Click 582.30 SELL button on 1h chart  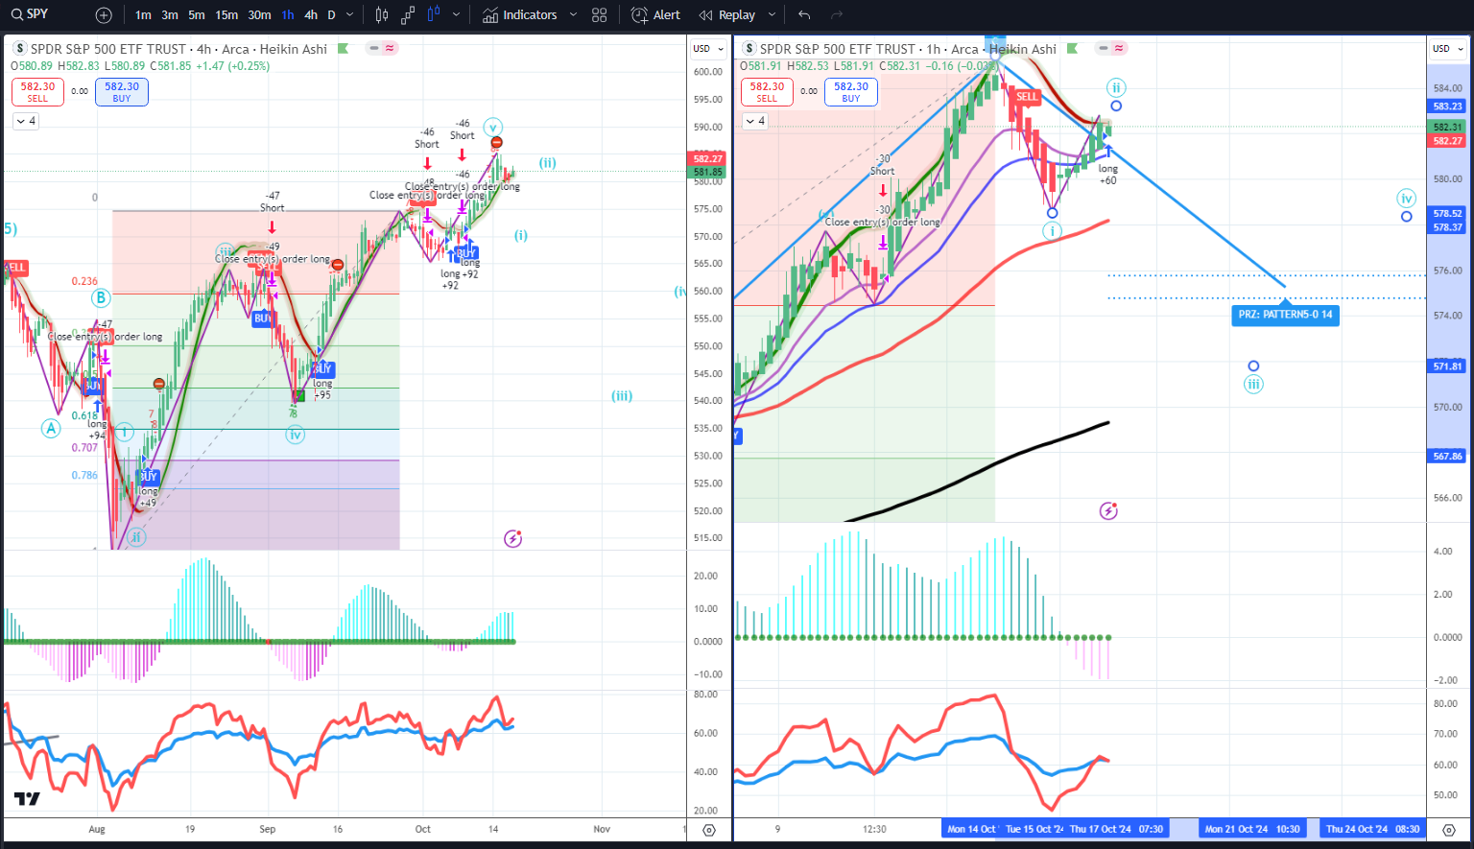click(x=767, y=91)
